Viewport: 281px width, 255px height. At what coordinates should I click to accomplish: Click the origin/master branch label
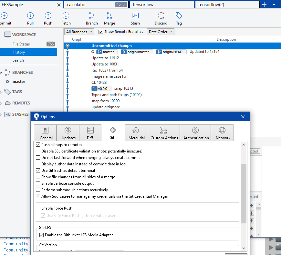137,52
